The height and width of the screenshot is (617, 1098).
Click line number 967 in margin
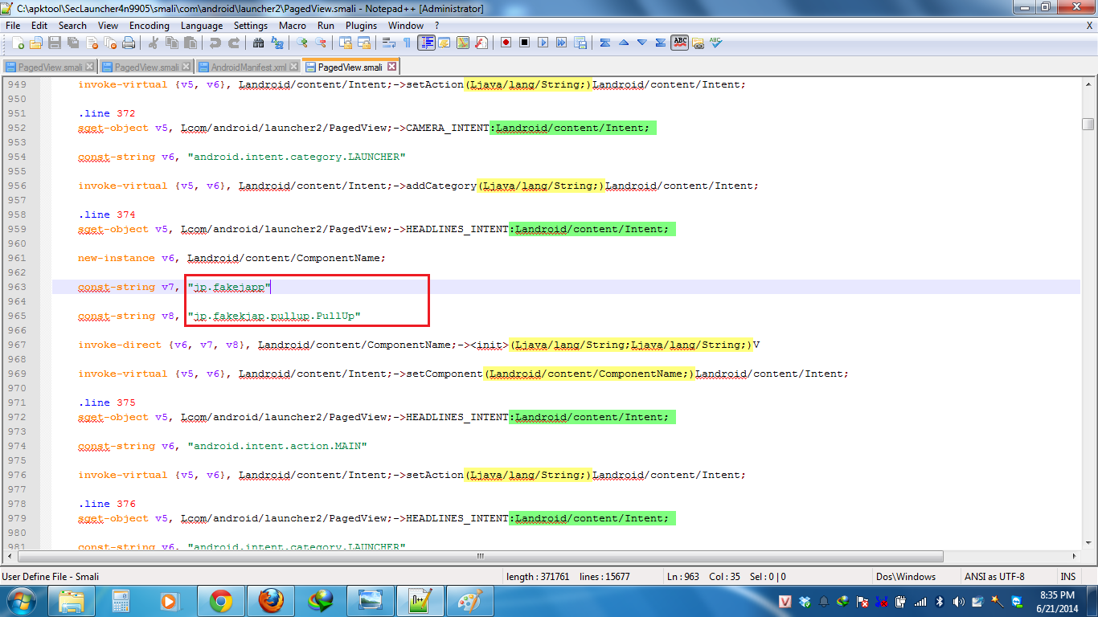(x=17, y=345)
